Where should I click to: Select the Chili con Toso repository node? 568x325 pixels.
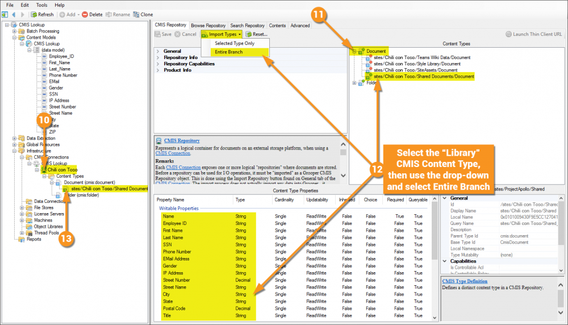point(62,169)
